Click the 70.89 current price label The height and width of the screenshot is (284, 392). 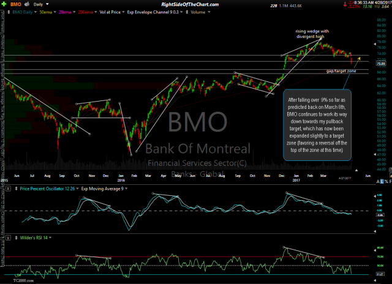[381, 64]
